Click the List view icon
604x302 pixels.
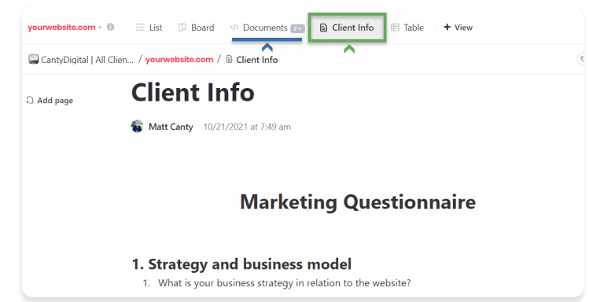point(140,28)
